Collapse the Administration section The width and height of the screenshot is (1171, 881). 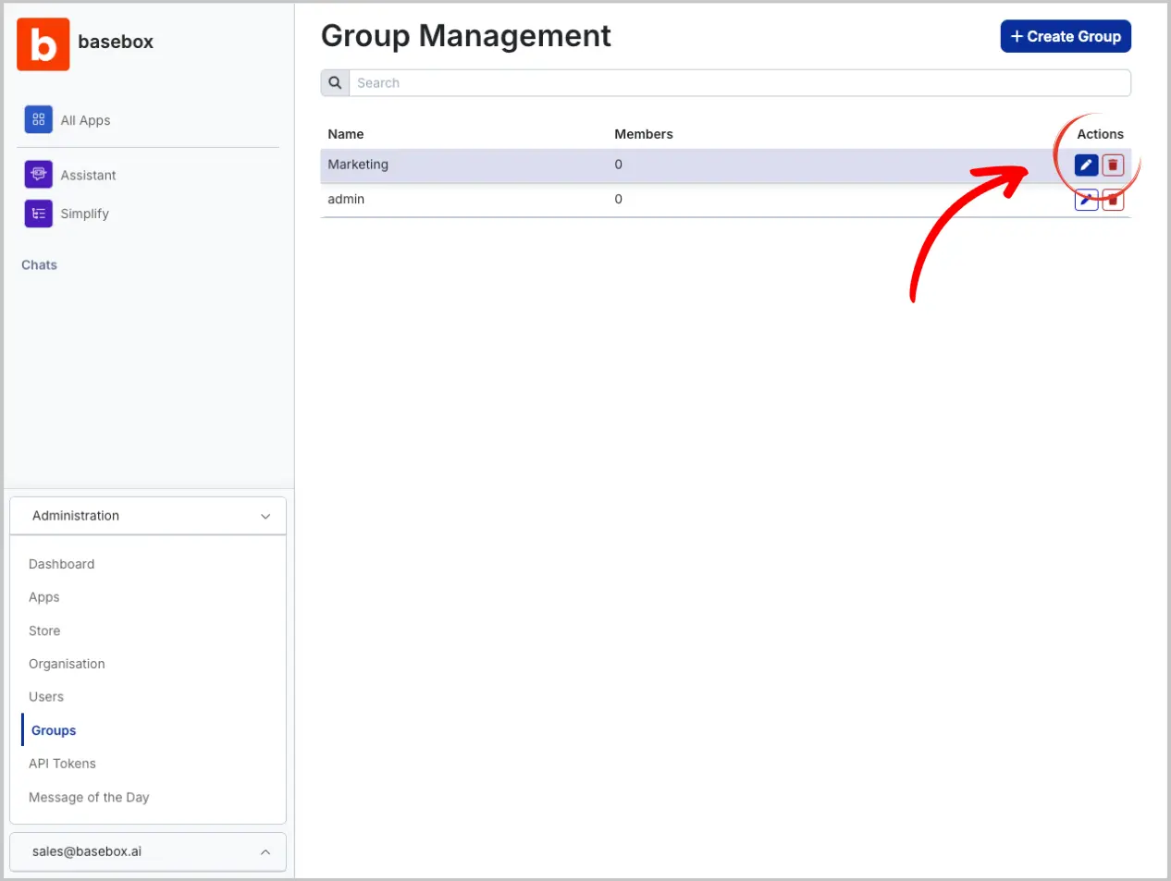click(265, 516)
